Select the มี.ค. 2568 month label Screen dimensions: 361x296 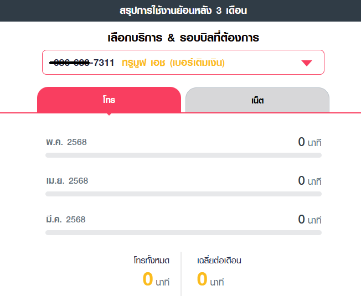(x=66, y=219)
